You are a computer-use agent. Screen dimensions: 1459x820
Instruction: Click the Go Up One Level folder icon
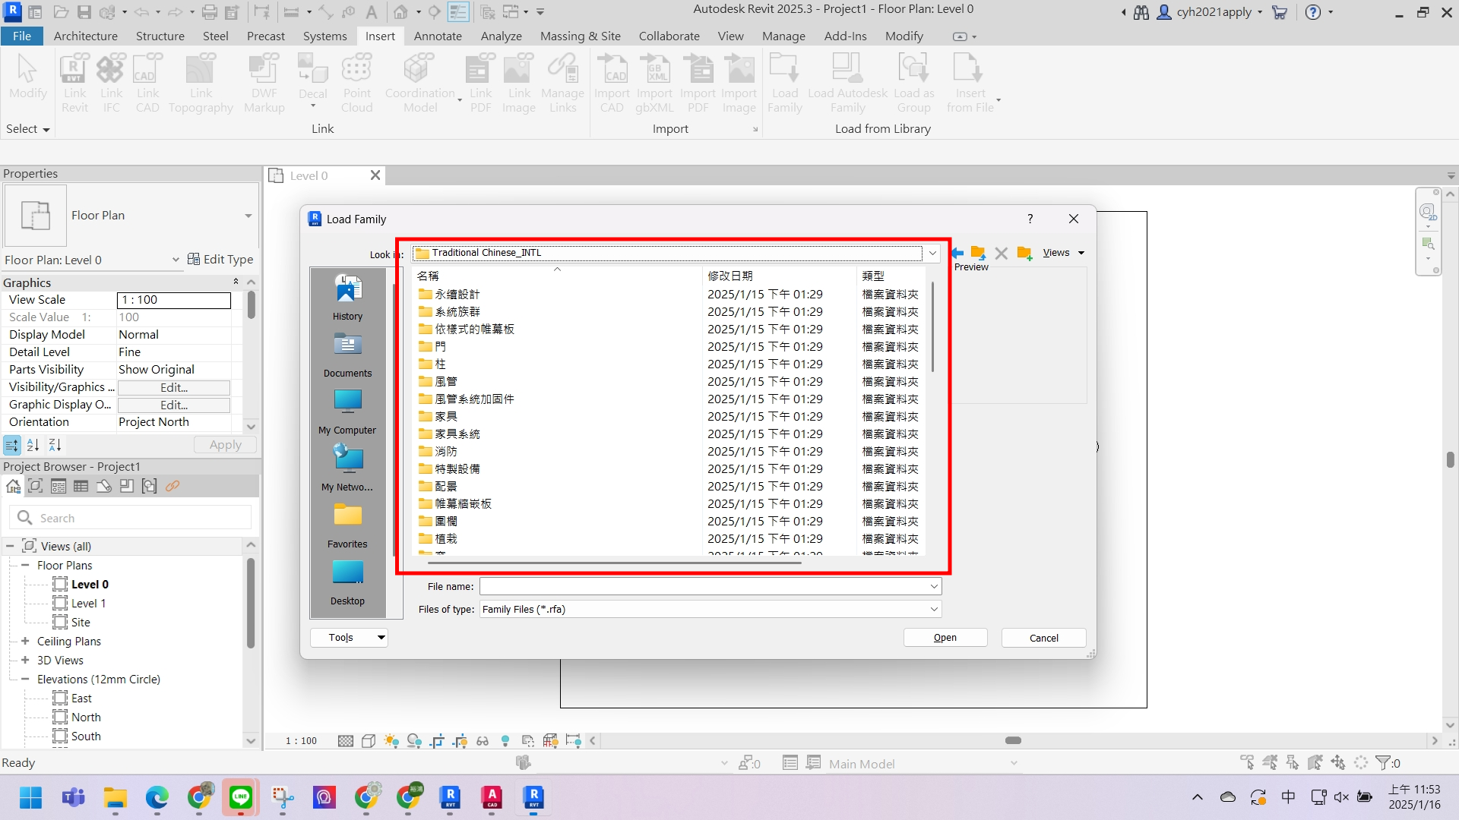pyautogui.click(x=978, y=253)
